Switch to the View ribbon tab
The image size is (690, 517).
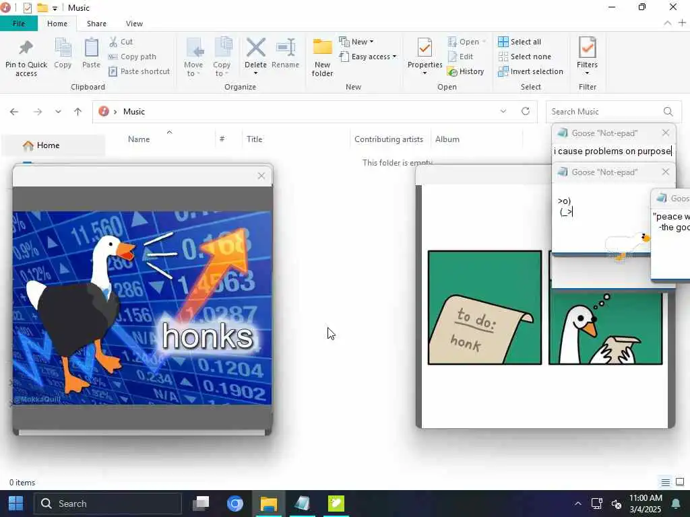[x=134, y=24]
